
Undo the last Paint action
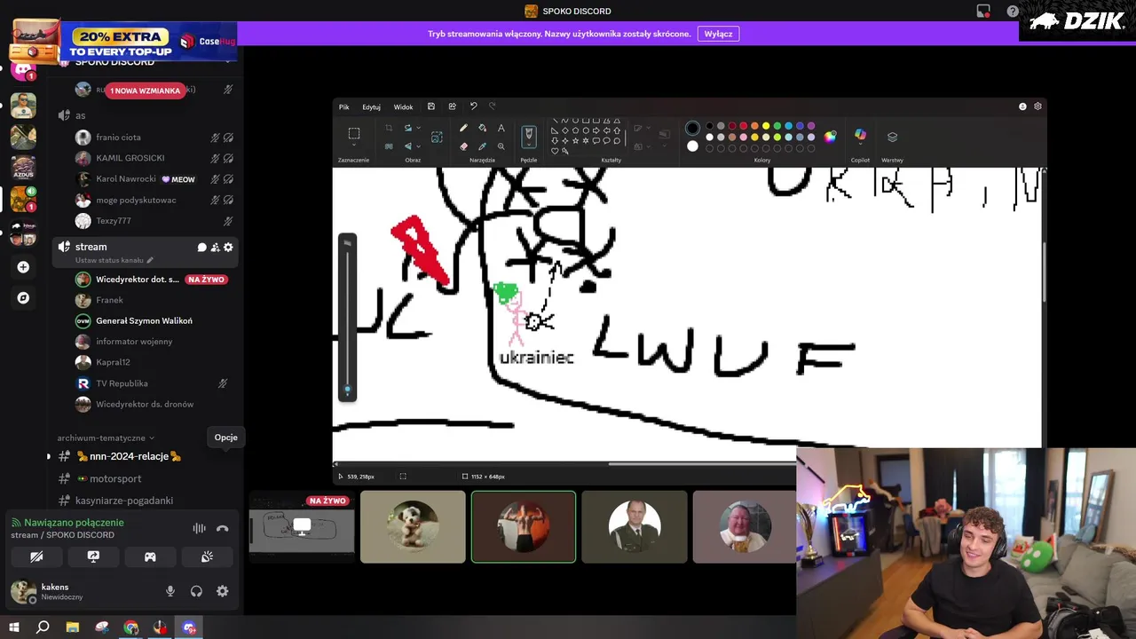click(x=473, y=106)
